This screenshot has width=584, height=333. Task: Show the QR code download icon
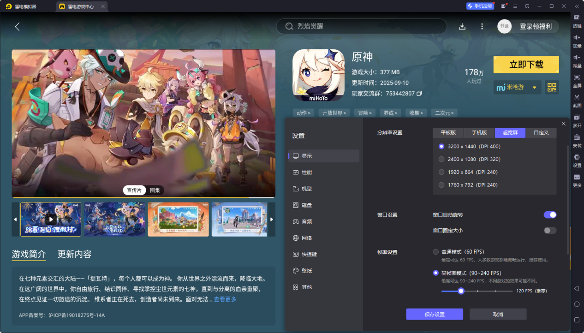pyautogui.click(x=552, y=87)
